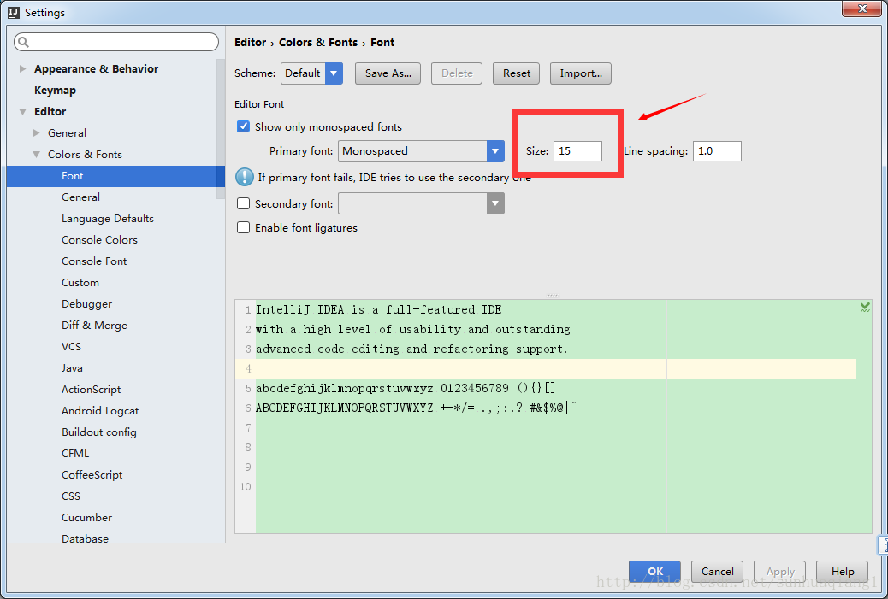Enable the Secondary font checkbox
Viewport: 888px width, 599px height.
[x=243, y=203]
